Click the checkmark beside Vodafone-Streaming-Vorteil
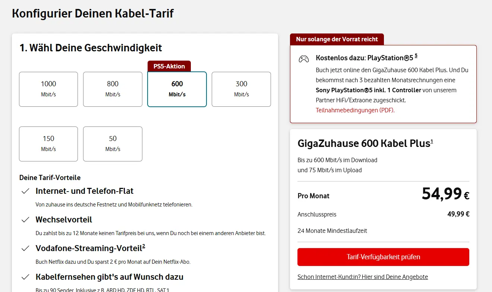Viewport: 492px width, 292px height. click(25, 248)
